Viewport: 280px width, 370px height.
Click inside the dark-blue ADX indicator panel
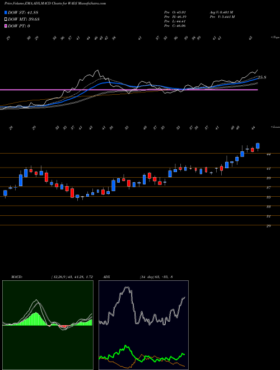click(143, 325)
